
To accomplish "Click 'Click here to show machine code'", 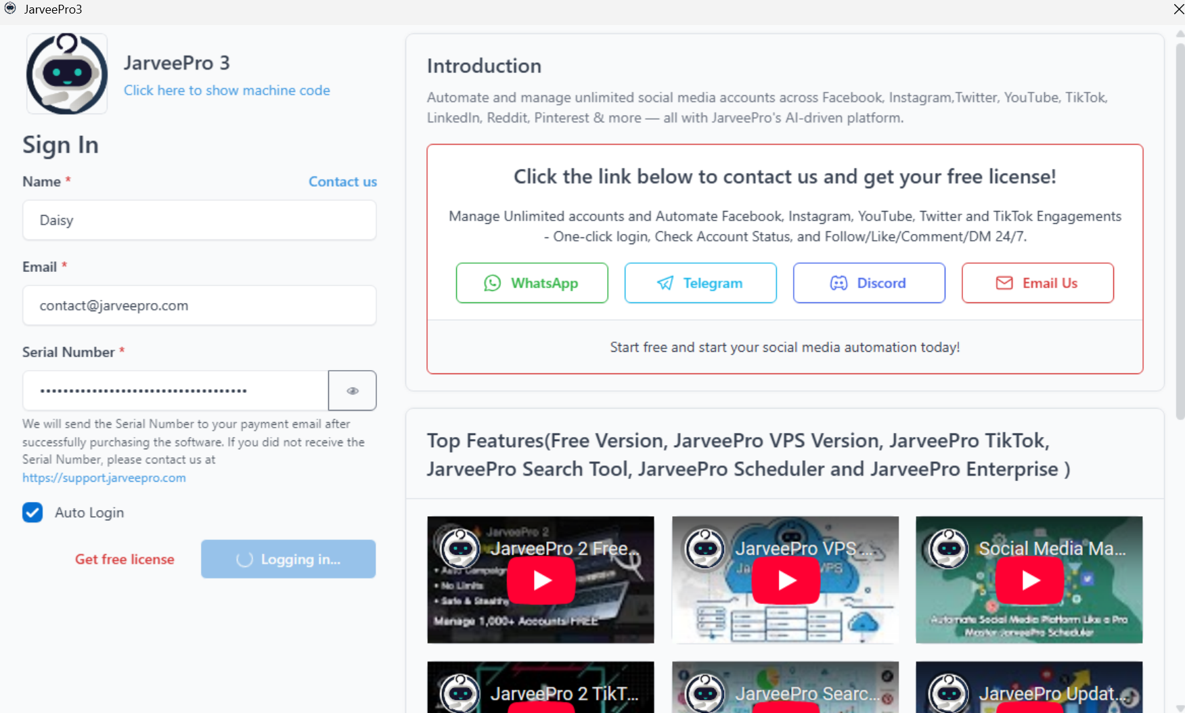I will pos(227,91).
